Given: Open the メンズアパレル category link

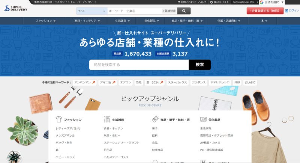Looking at the screenshot, I should tap(65, 136).
